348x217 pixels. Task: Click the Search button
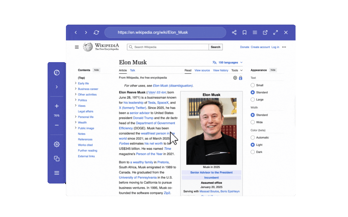216,47
